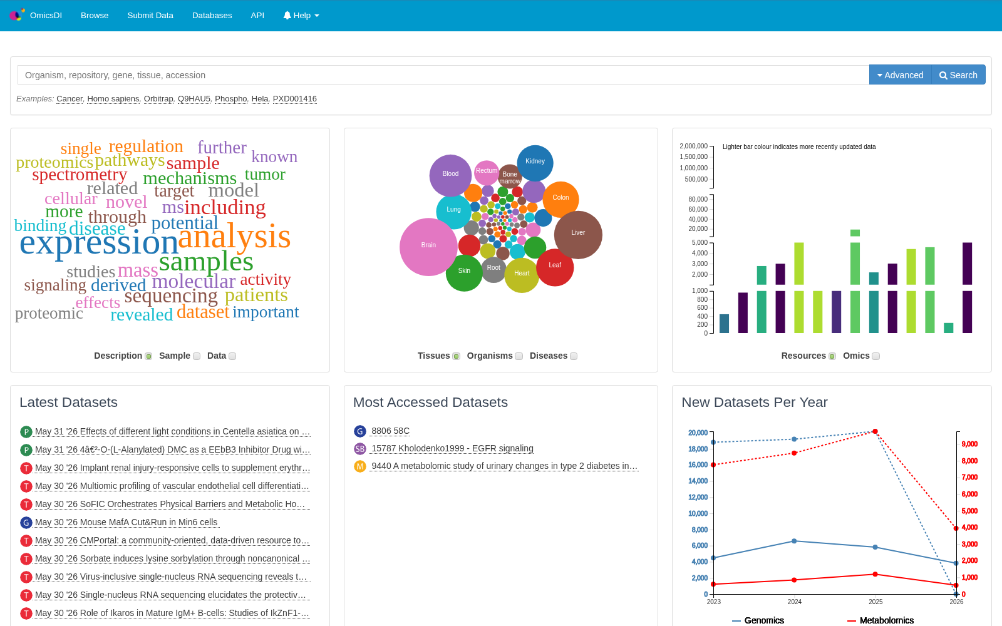Open the API navigation link
The width and height of the screenshot is (1002, 626).
(x=257, y=16)
